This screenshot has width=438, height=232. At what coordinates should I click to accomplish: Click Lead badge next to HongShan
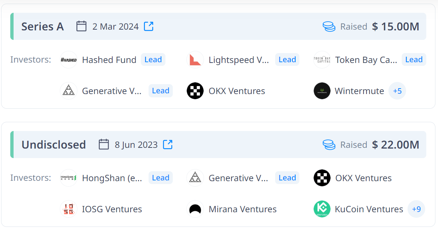click(x=161, y=178)
